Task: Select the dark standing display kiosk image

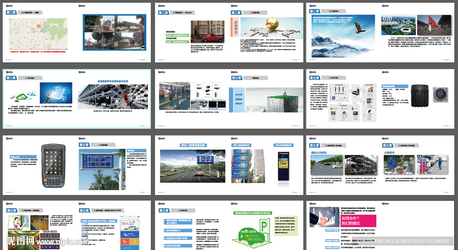Action: coord(283,166)
